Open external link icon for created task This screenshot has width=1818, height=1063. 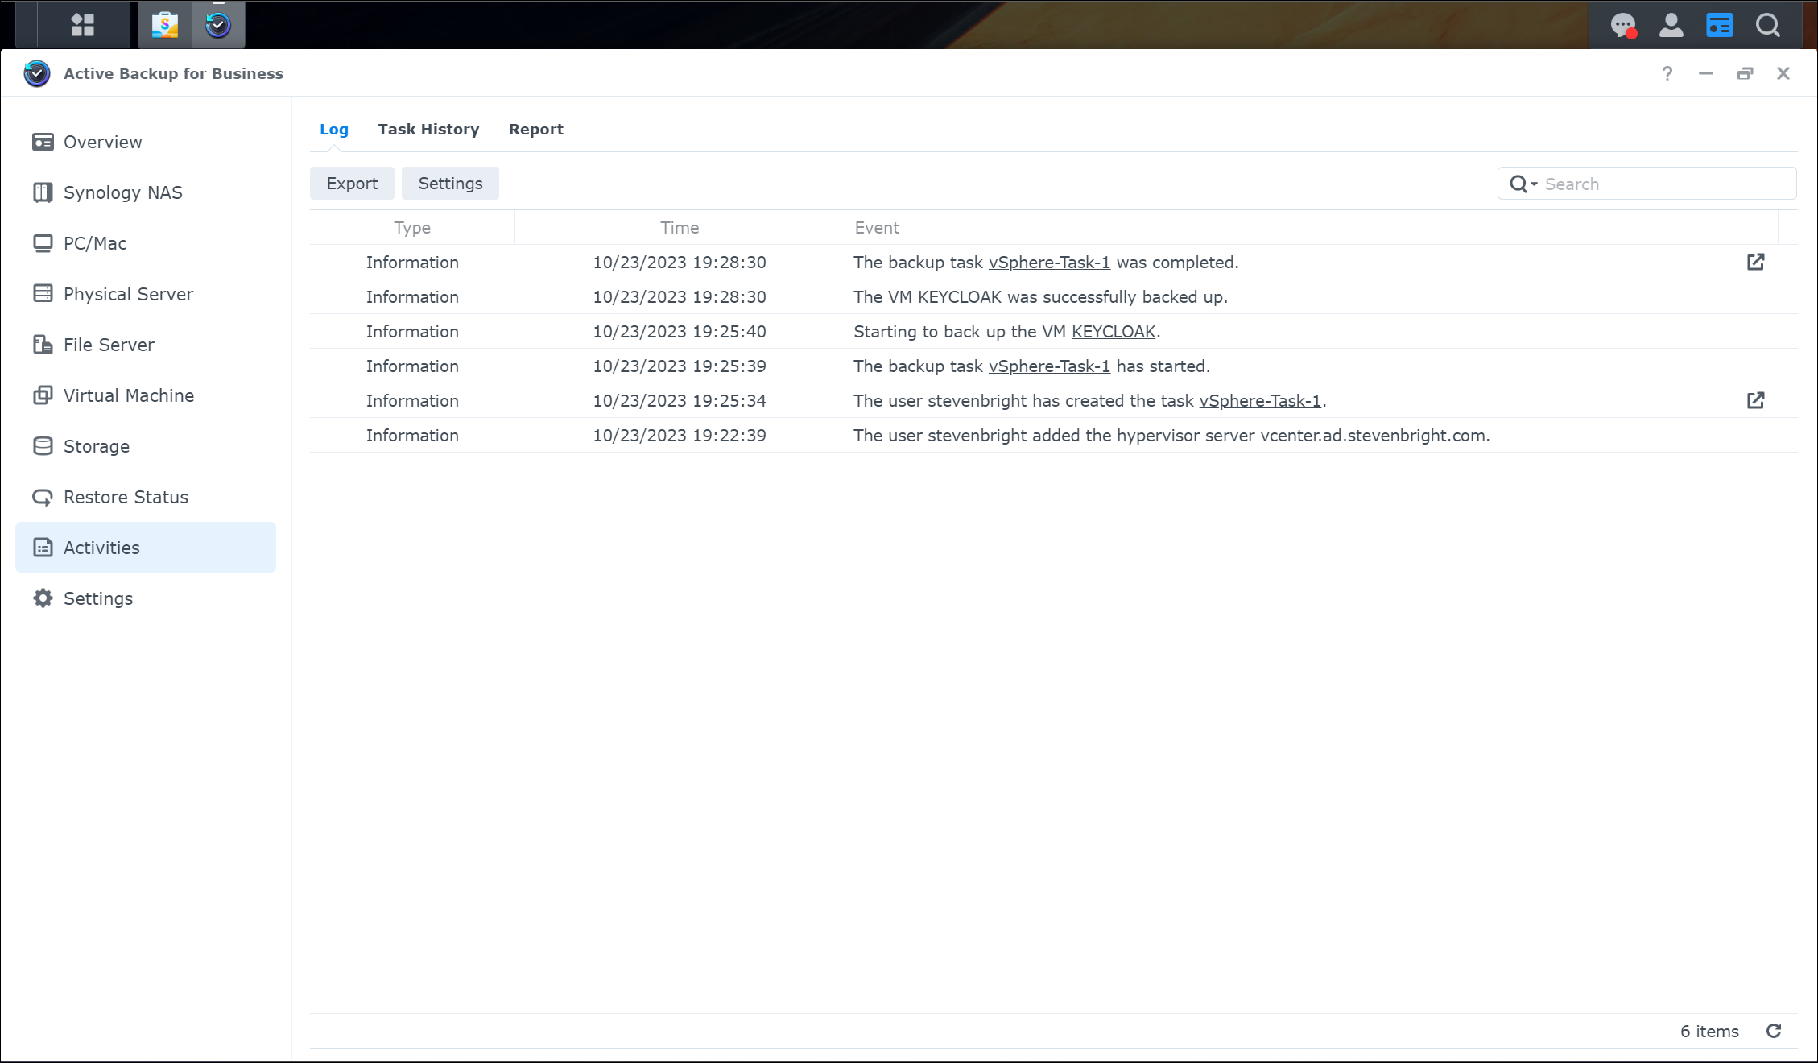1755,400
